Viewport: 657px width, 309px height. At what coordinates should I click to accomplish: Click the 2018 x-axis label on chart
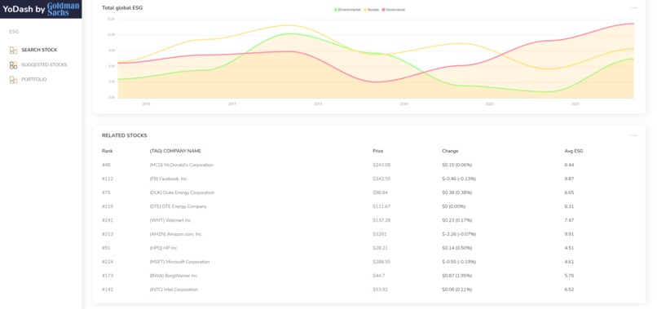pos(318,104)
